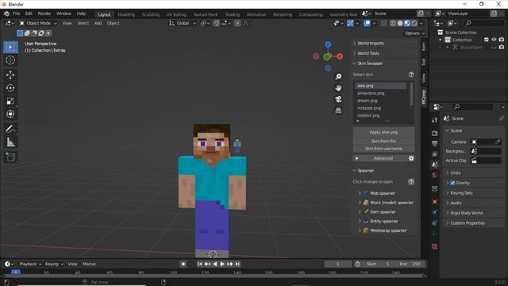
Task: Open the MCprep sidebar tab
Action: (x=423, y=97)
